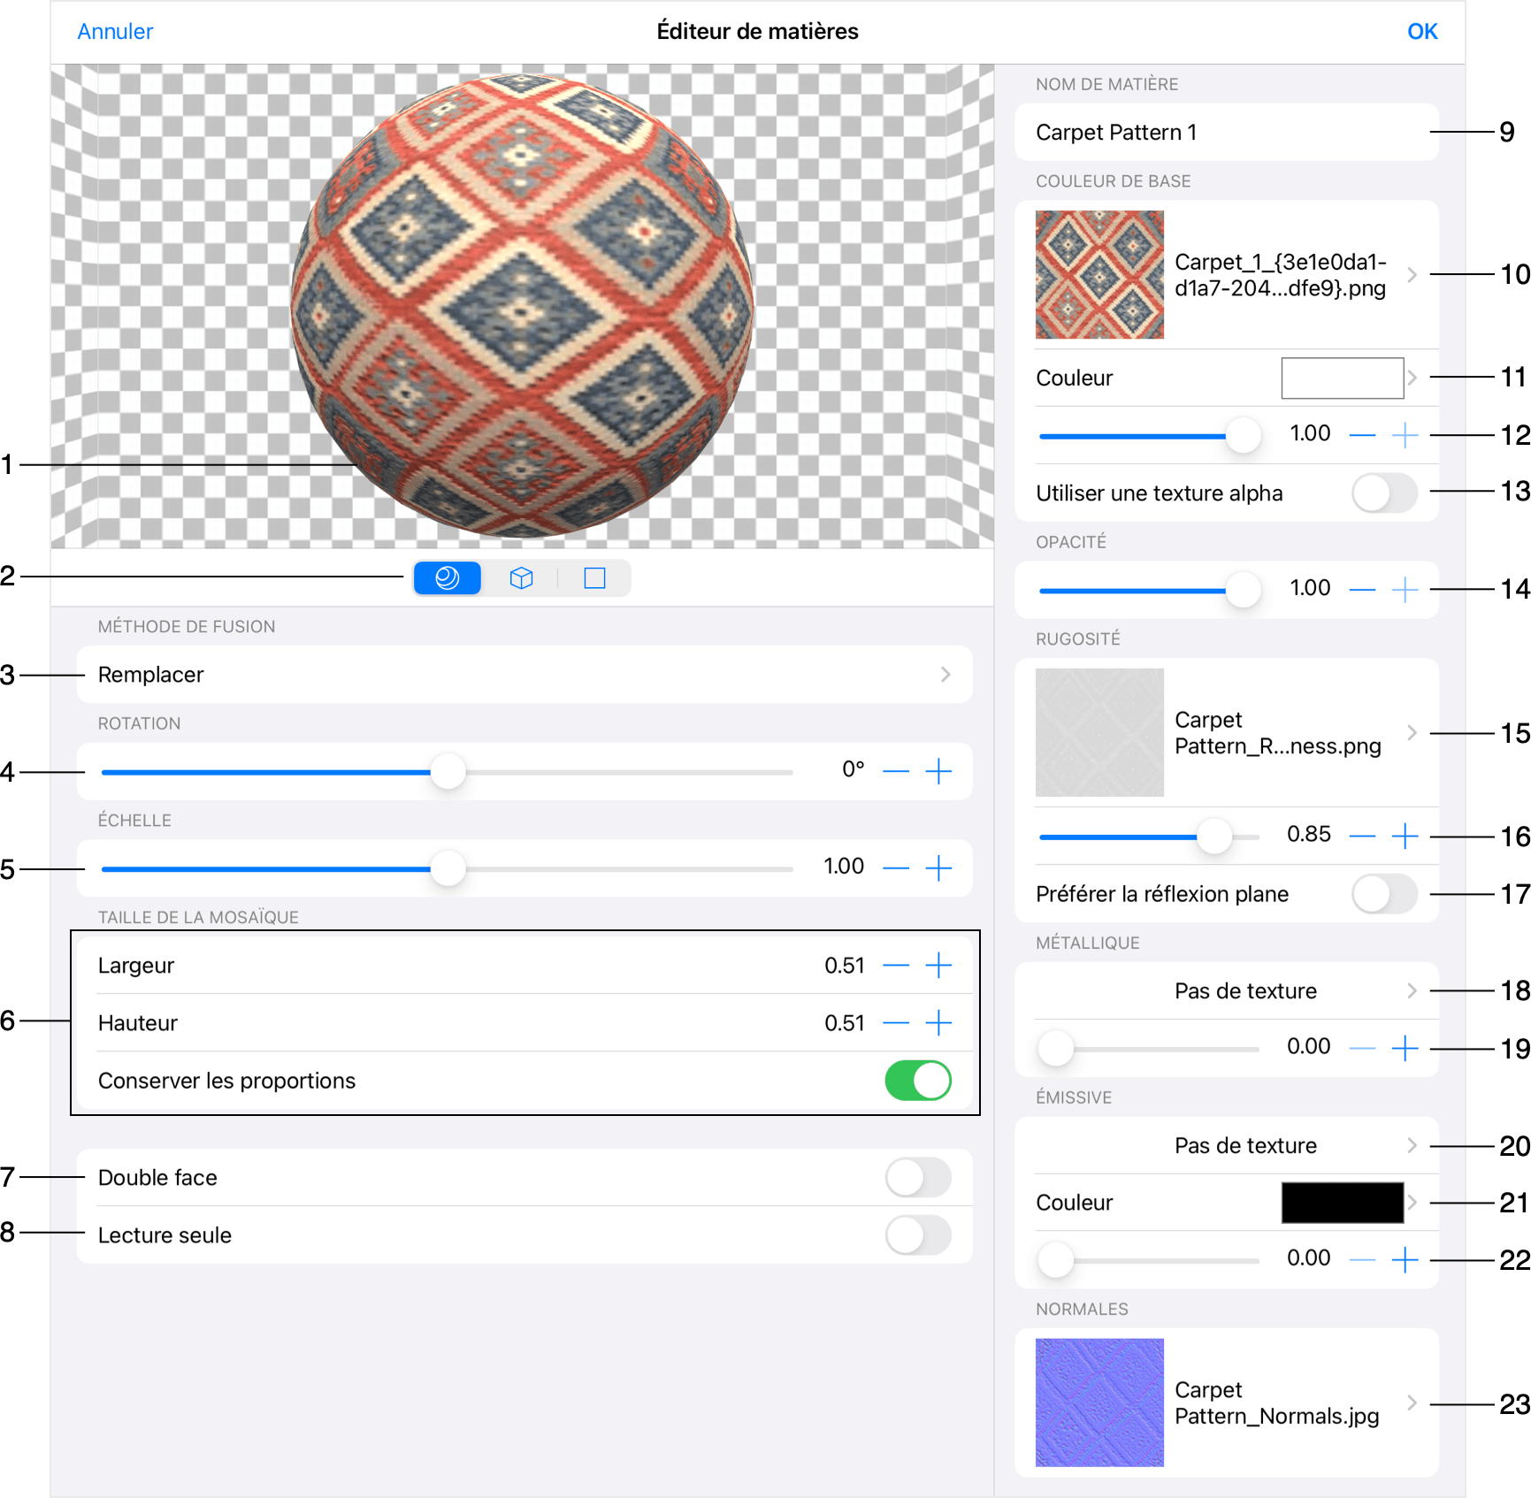Enable the Lecture seule switch
1531x1498 pixels.
click(918, 1235)
